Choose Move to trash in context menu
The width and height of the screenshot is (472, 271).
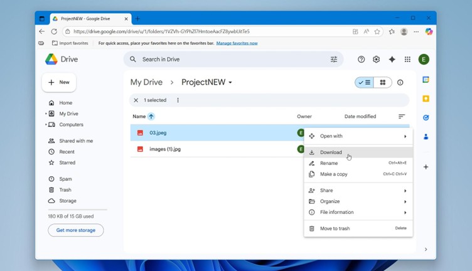[x=335, y=228]
